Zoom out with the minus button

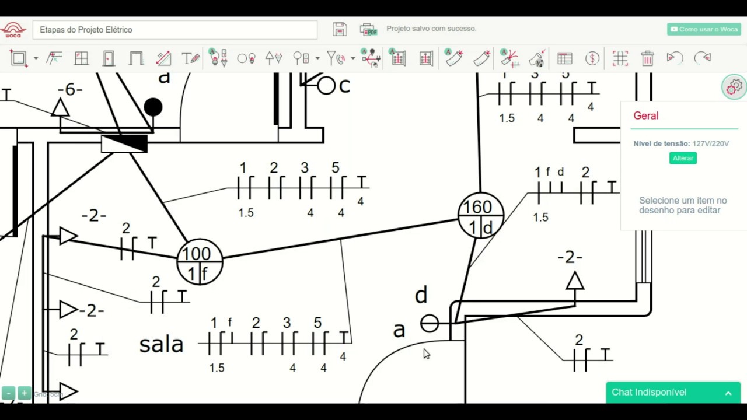(8, 393)
